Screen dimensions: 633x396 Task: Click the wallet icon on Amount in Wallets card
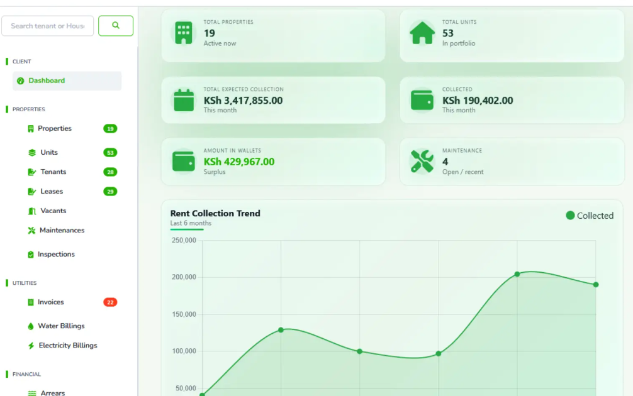182,162
